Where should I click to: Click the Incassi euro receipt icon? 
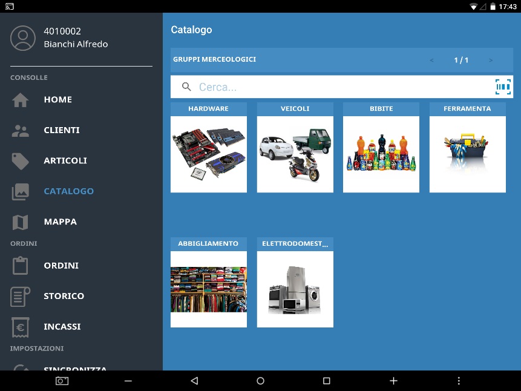coord(20,327)
